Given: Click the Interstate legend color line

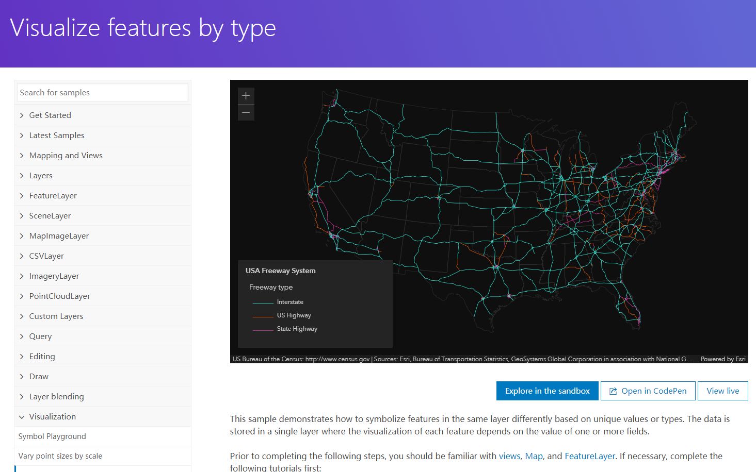Looking at the screenshot, I should [x=262, y=301].
